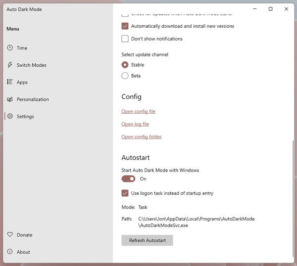Open the Time menu page
Image resolution: width=297 pixels, height=266 pixels.
pyautogui.click(x=22, y=48)
